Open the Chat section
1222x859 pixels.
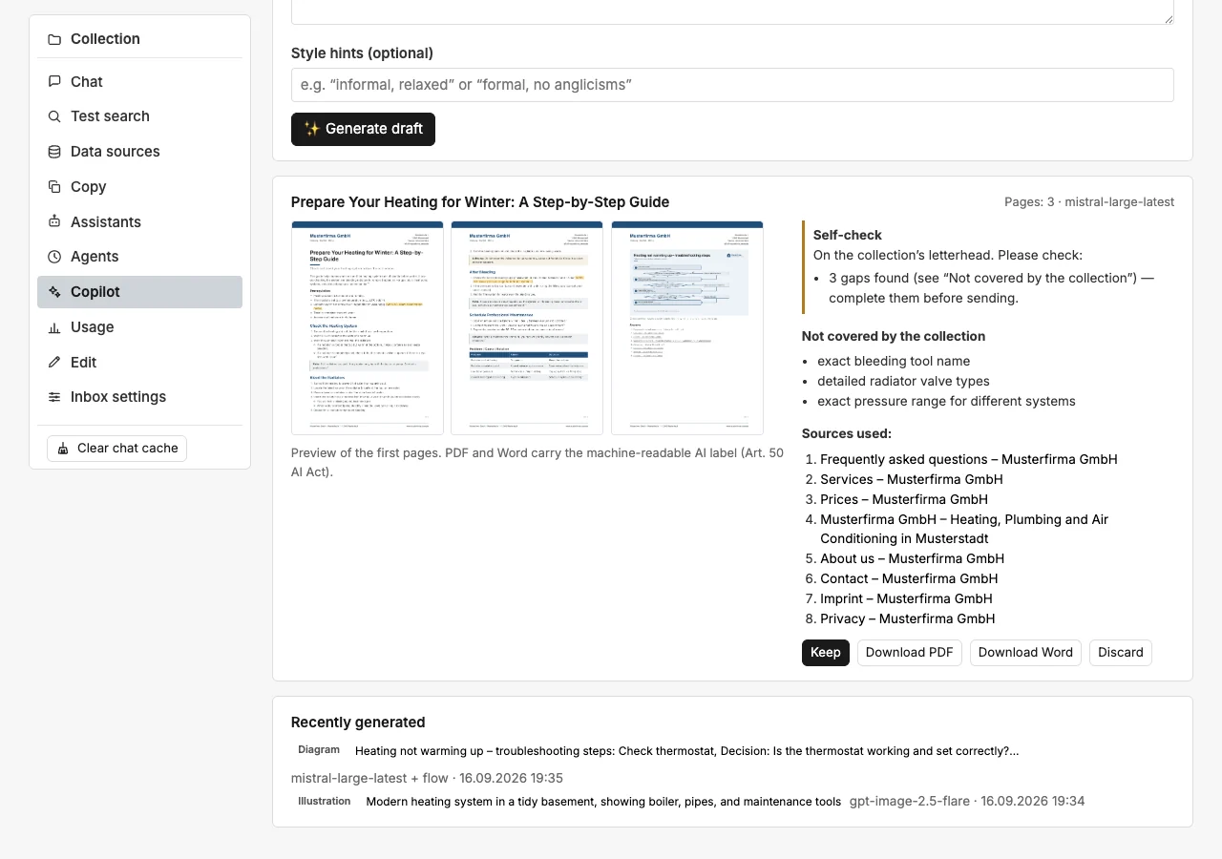coord(139,82)
